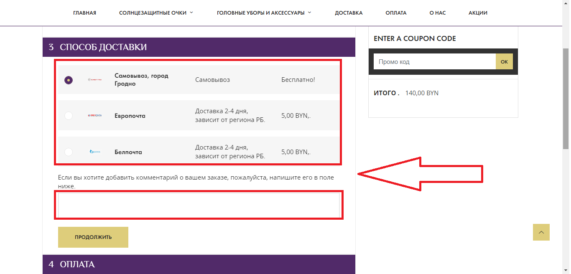The width and height of the screenshot is (571, 274).
Task: Apply coupon with OK button
Action: click(x=504, y=62)
